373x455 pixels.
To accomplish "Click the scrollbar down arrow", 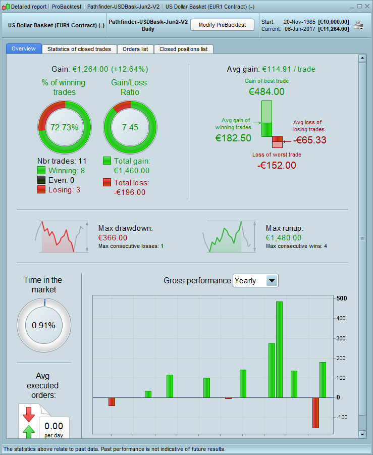I will pos(362,434).
